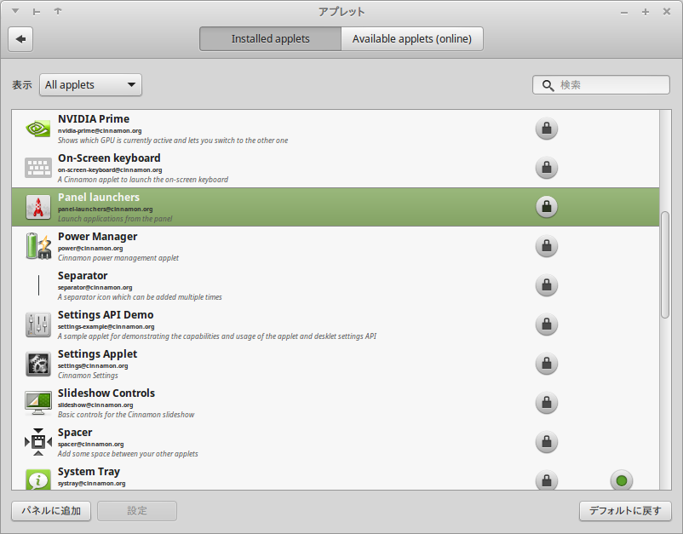Select the Settings API Demo title text
The height and width of the screenshot is (534, 683).
pyautogui.click(x=106, y=315)
